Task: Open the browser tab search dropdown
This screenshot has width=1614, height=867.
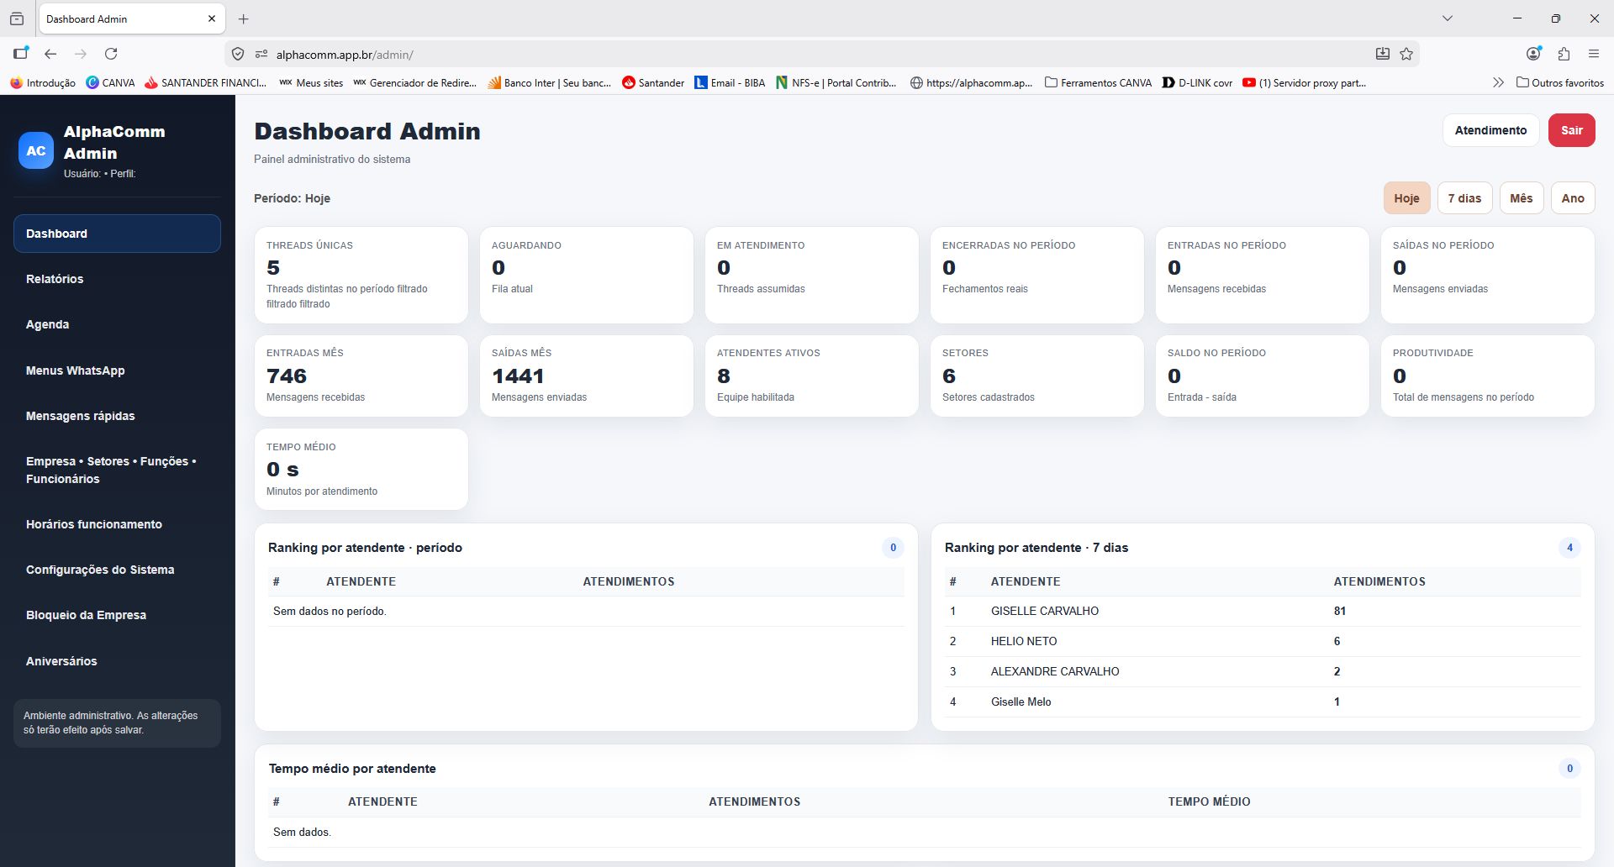Action: [x=1447, y=18]
